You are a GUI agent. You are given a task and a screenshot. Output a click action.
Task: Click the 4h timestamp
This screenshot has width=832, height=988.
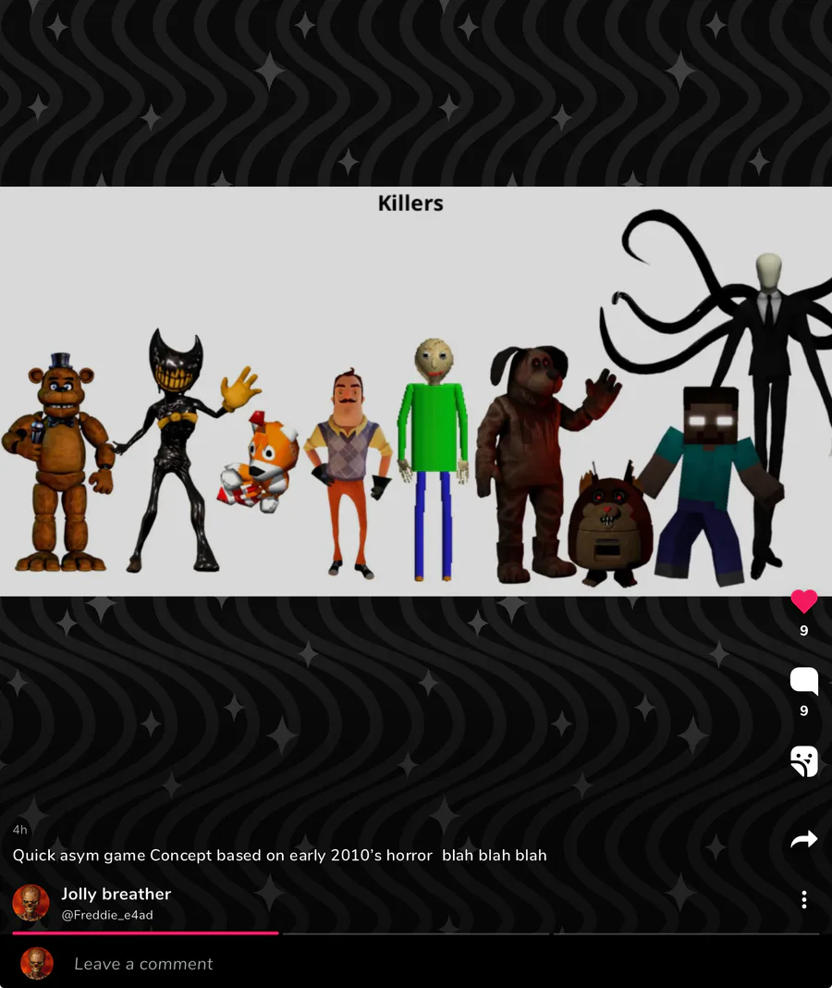19,829
